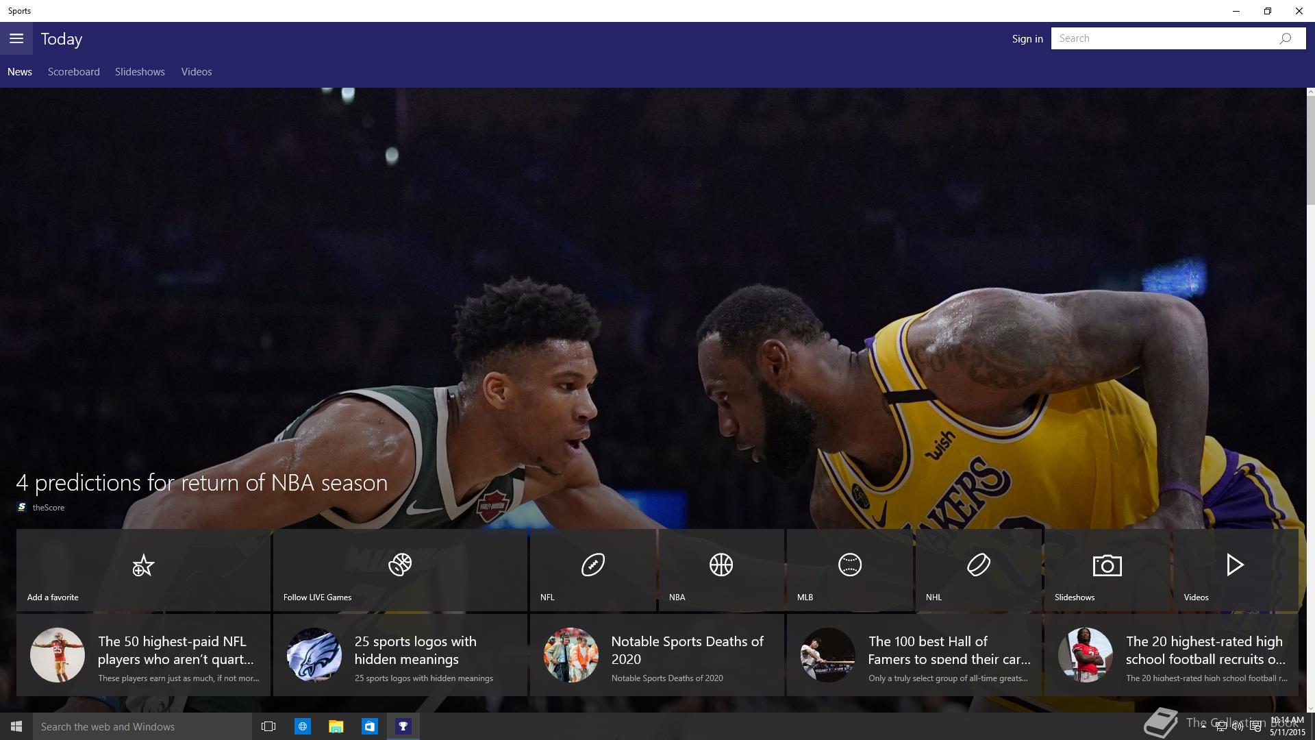Click the scrollbar down arrow

(x=1311, y=708)
